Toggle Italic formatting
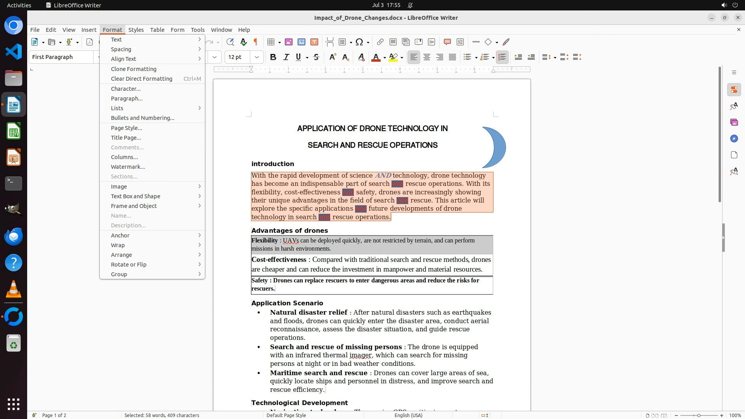The width and height of the screenshot is (745, 419). click(286, 57)
